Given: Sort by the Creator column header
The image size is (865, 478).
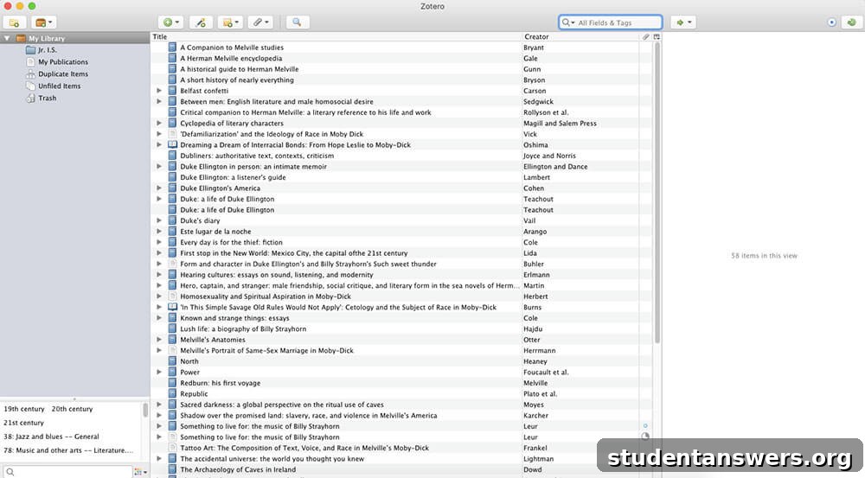Looking at the screenshot, I should click(581, 37).
